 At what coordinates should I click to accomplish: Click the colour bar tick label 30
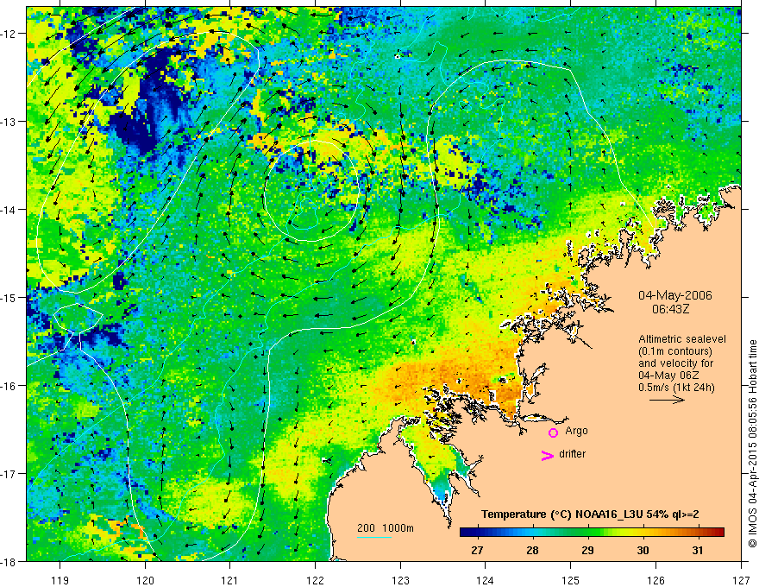tap(643, 550)
